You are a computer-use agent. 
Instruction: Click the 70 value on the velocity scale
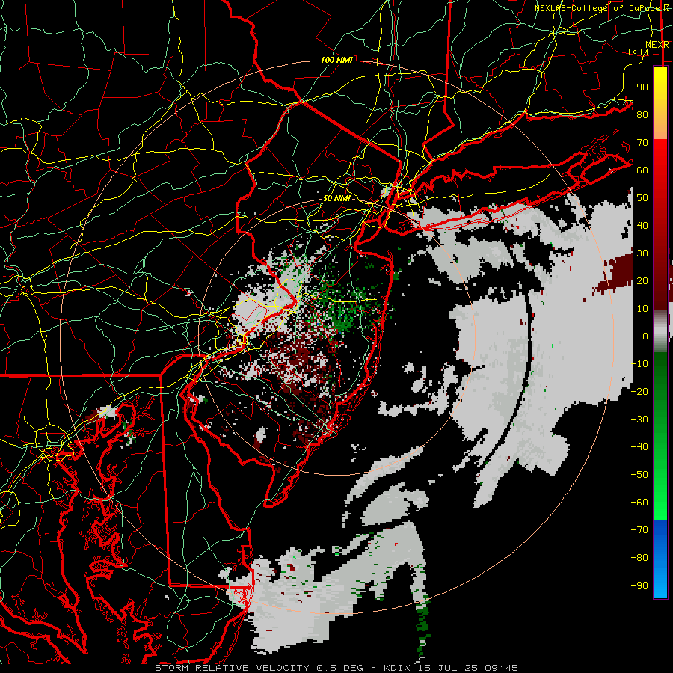pyautogui.click(x=642, y=143)
